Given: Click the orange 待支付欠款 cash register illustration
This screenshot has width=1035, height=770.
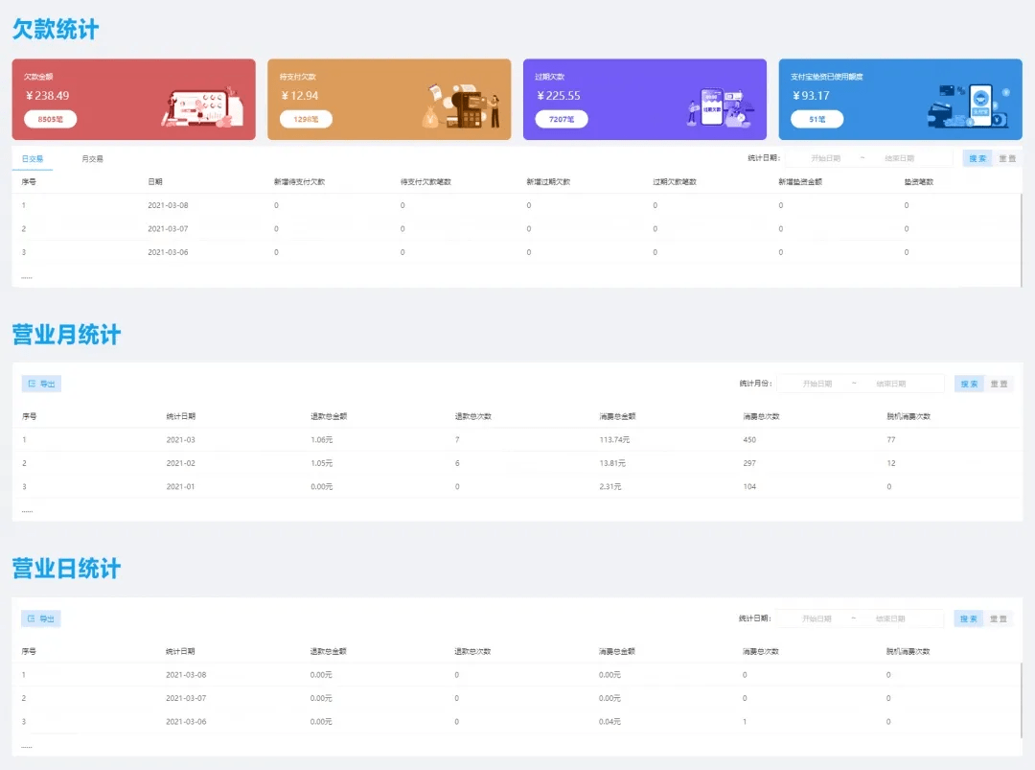Looking at the screenshot, I should pyautogui.click(x=461, y=105).
